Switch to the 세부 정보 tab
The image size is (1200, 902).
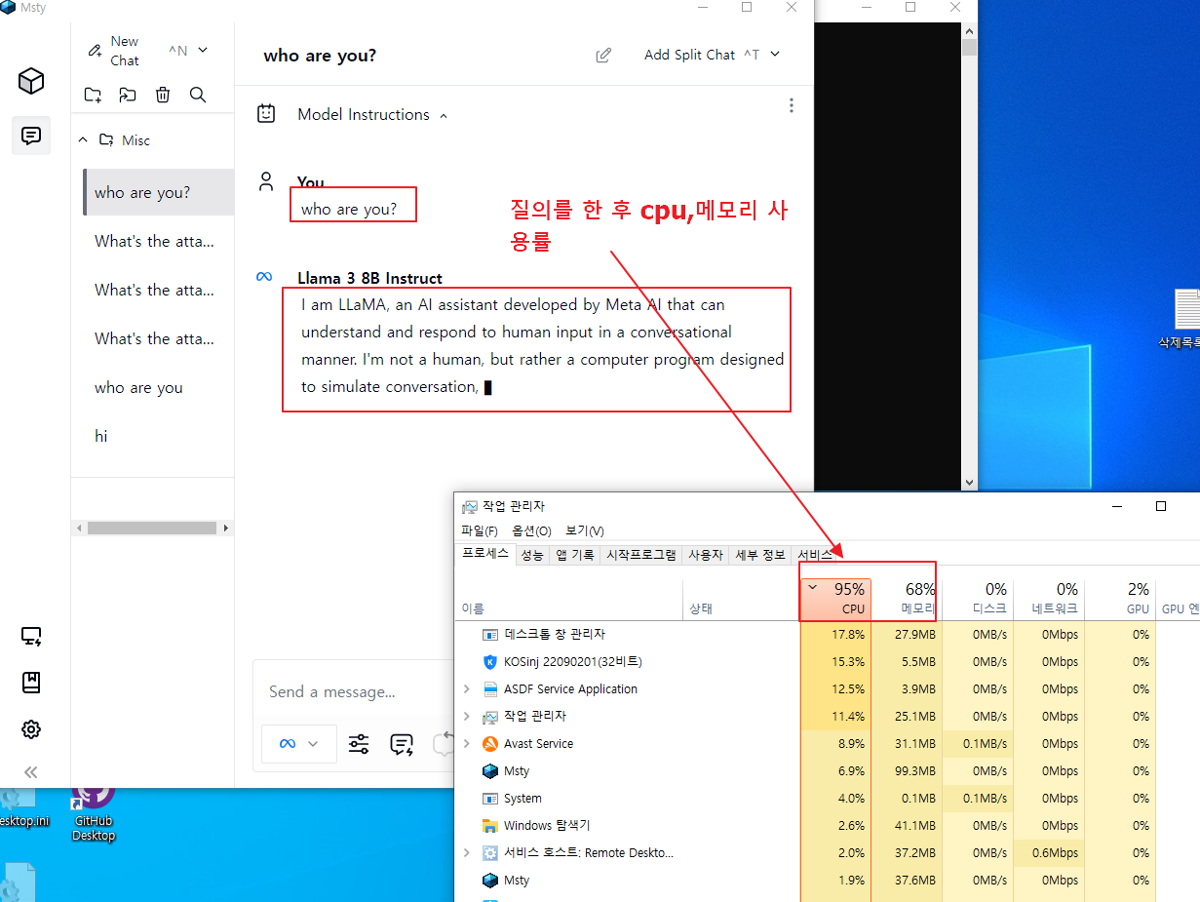point(759,555)
